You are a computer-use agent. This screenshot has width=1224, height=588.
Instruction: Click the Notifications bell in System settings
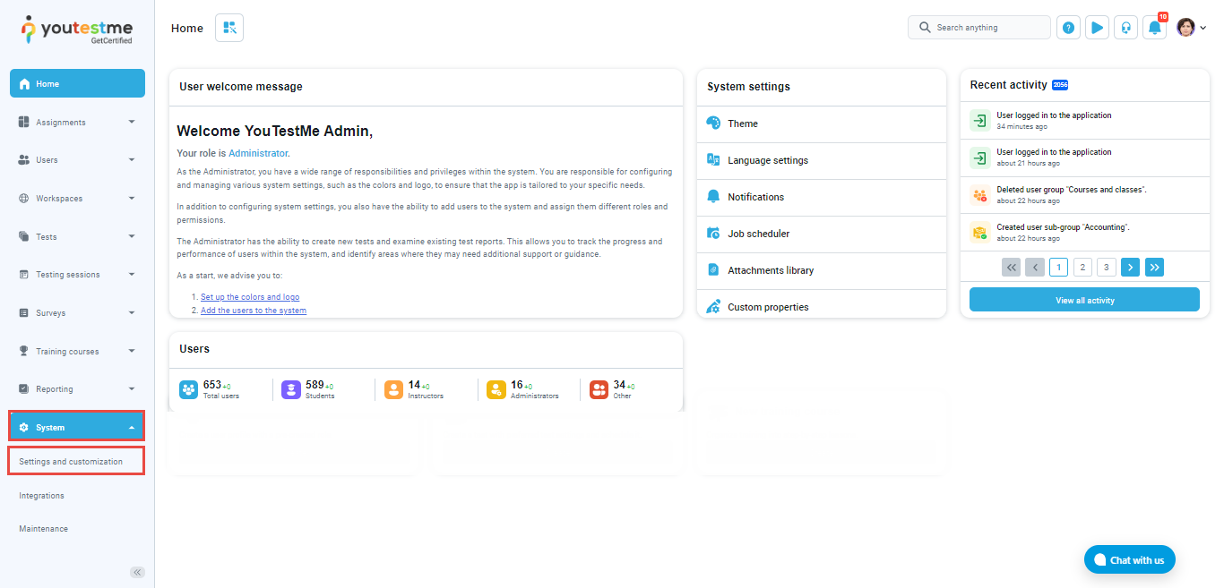point(713,197)
